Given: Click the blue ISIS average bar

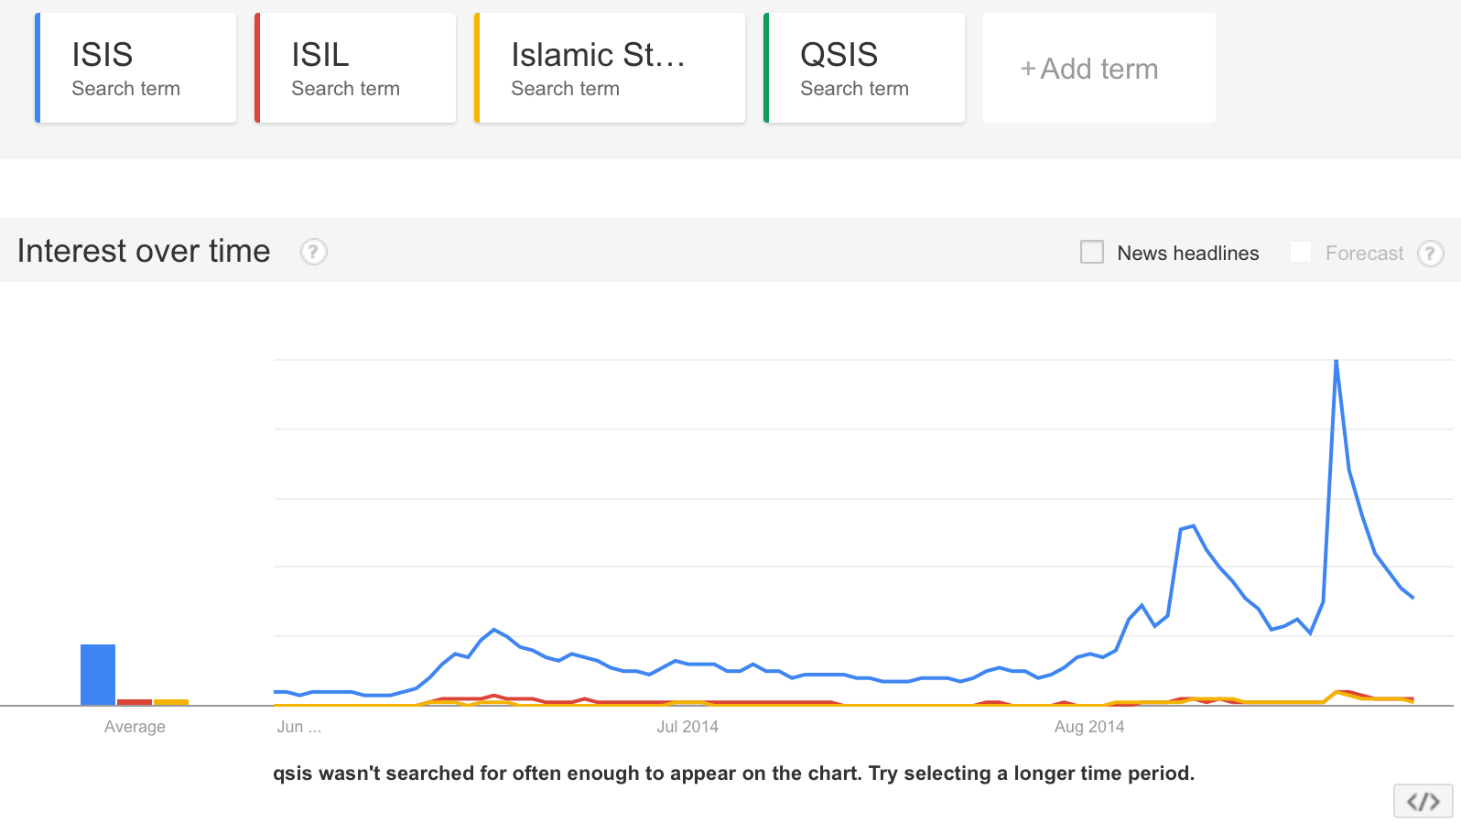Looking at the screenshot, I should tap(98, 675).
